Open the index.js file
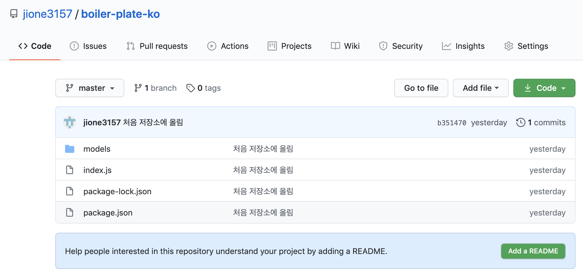583x277 pixels. point(98,170)
